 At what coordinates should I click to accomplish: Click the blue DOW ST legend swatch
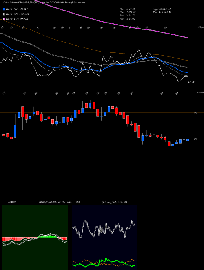pos(4,9)
